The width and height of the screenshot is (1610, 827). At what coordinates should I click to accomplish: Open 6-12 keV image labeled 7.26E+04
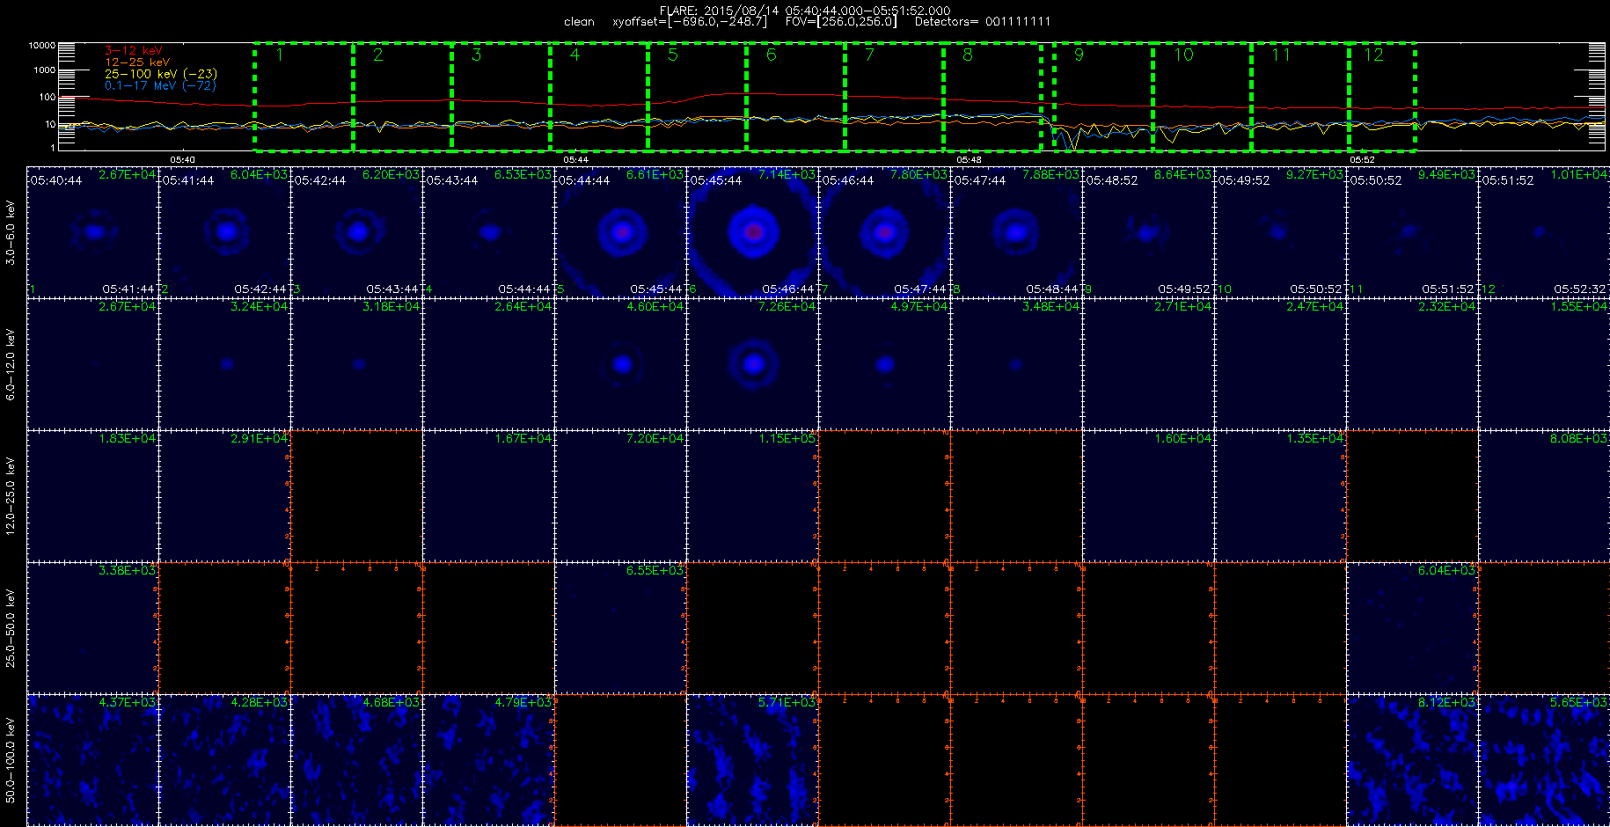pos(752,364)
